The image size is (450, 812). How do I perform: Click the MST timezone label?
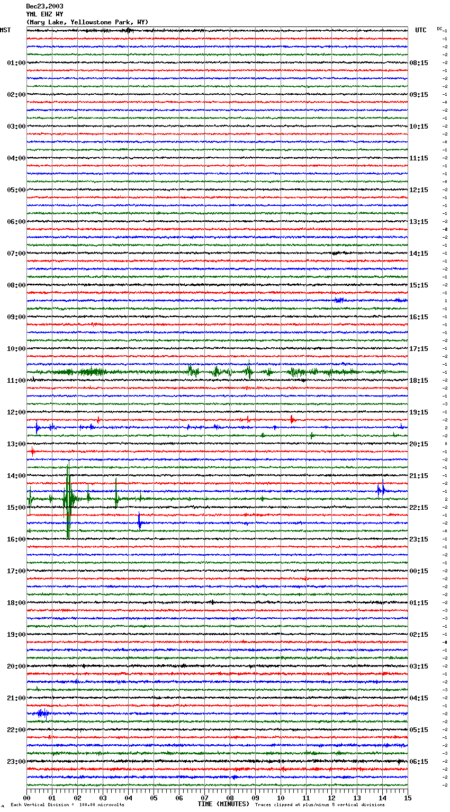click(5, 30)
